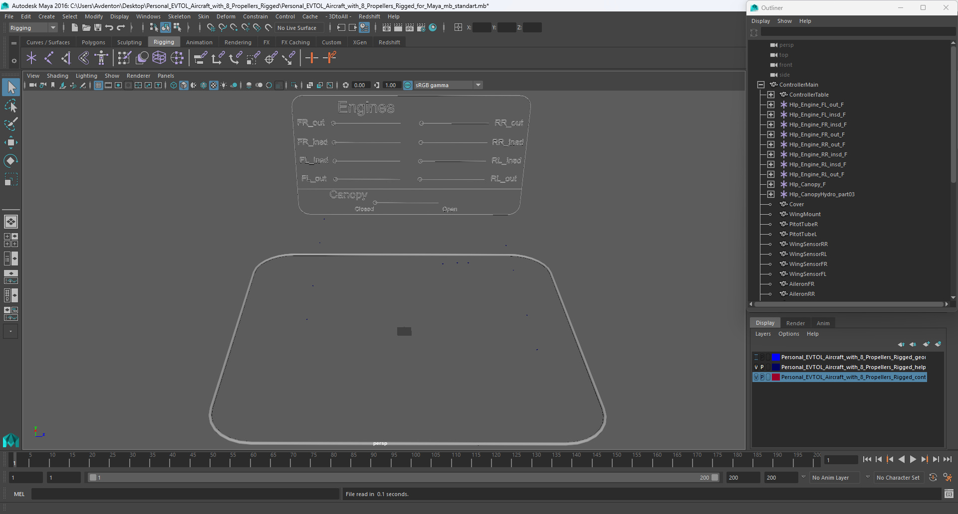958x514 pixels.
Task: Click the range slider handle at frame 200
Action: coord(715,477)
